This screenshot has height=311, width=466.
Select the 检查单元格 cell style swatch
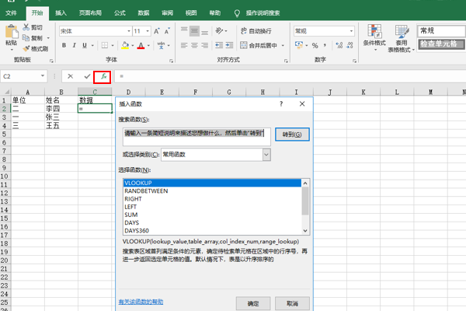tap(440, 44)
